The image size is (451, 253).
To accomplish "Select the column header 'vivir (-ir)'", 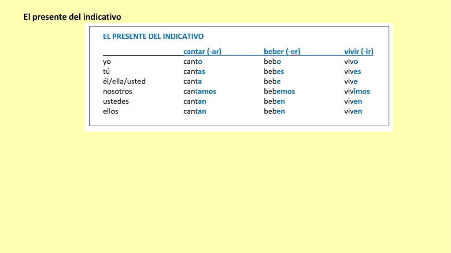I will pyautogui.click(x=359, y=52).
